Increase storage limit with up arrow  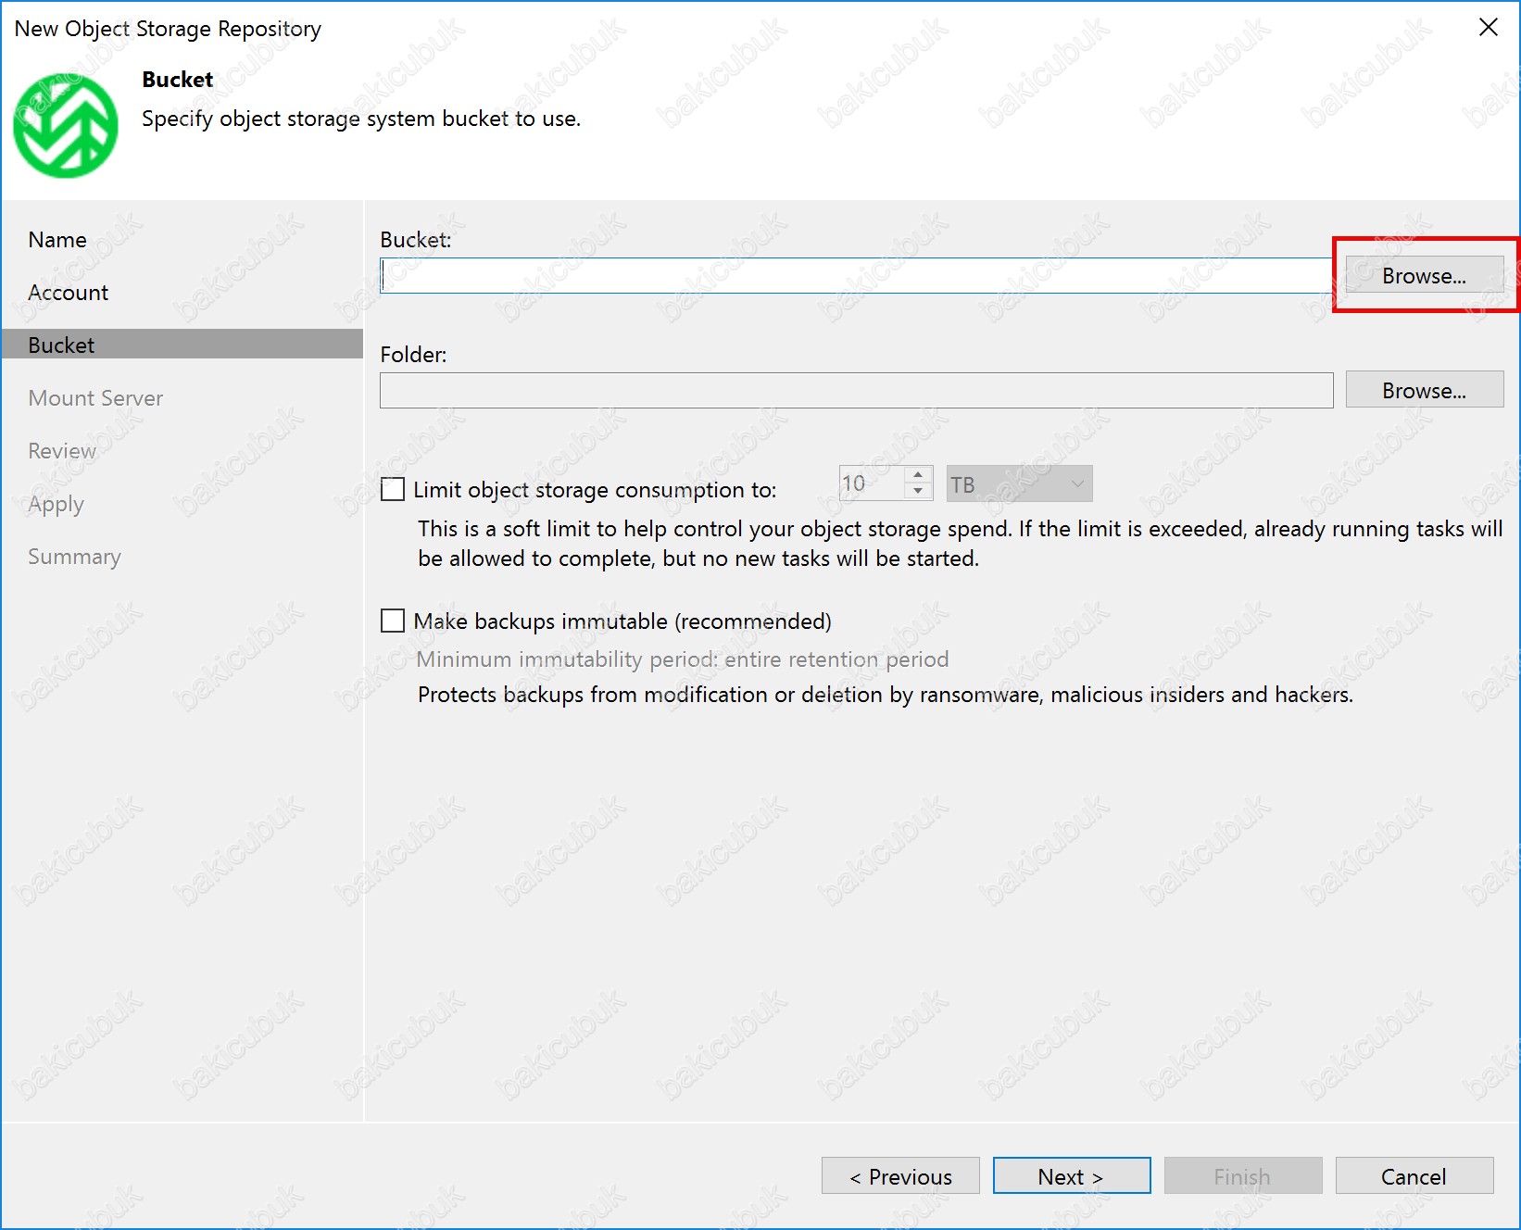coord(918,475)
